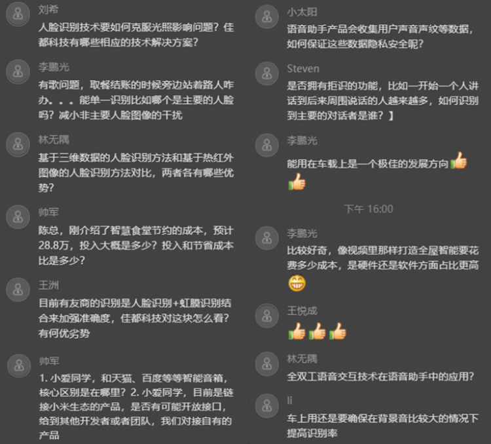The height and width of the screenshot is (444, 491).
Task: Click the grinning emoji in 李鹏光's message
Action: [x=297, y=283]
